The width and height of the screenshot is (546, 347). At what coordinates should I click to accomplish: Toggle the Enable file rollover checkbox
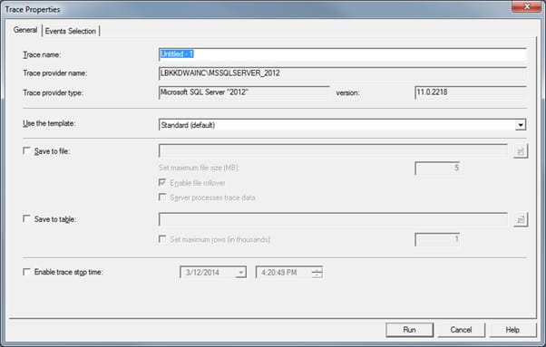click(x=162, y=182)
